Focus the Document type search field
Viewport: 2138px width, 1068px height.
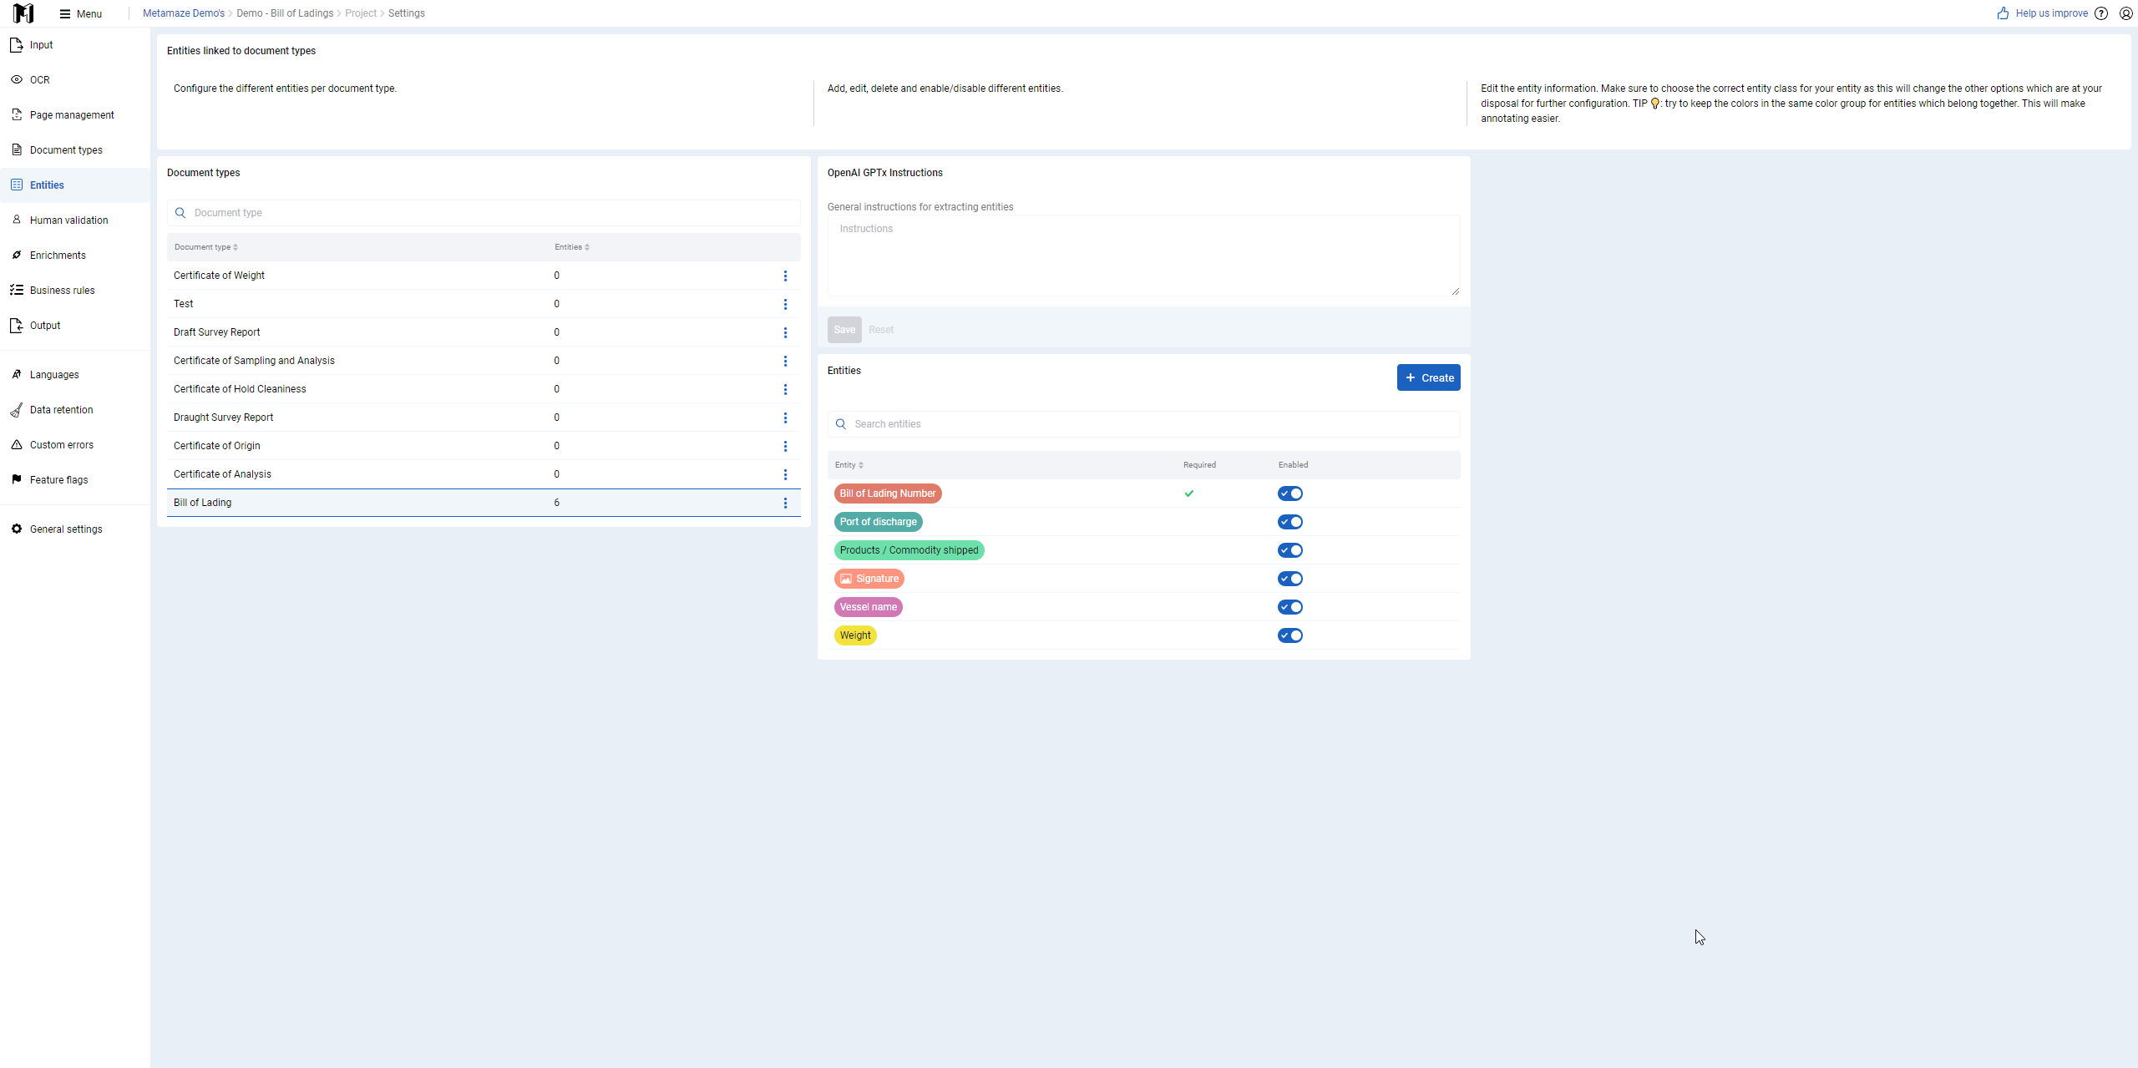click(x=484, y=213)
